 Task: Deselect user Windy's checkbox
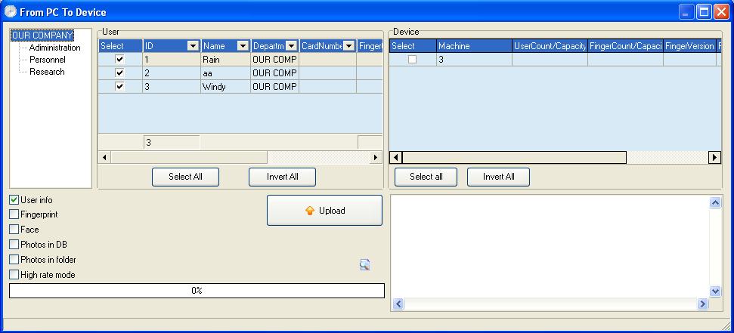(120, 87)
